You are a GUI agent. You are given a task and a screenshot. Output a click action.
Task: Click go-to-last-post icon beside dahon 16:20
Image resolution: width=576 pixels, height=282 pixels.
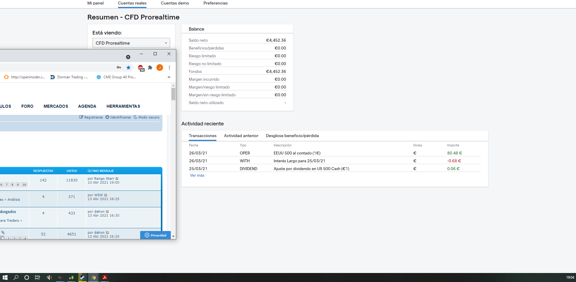(107, 233)
